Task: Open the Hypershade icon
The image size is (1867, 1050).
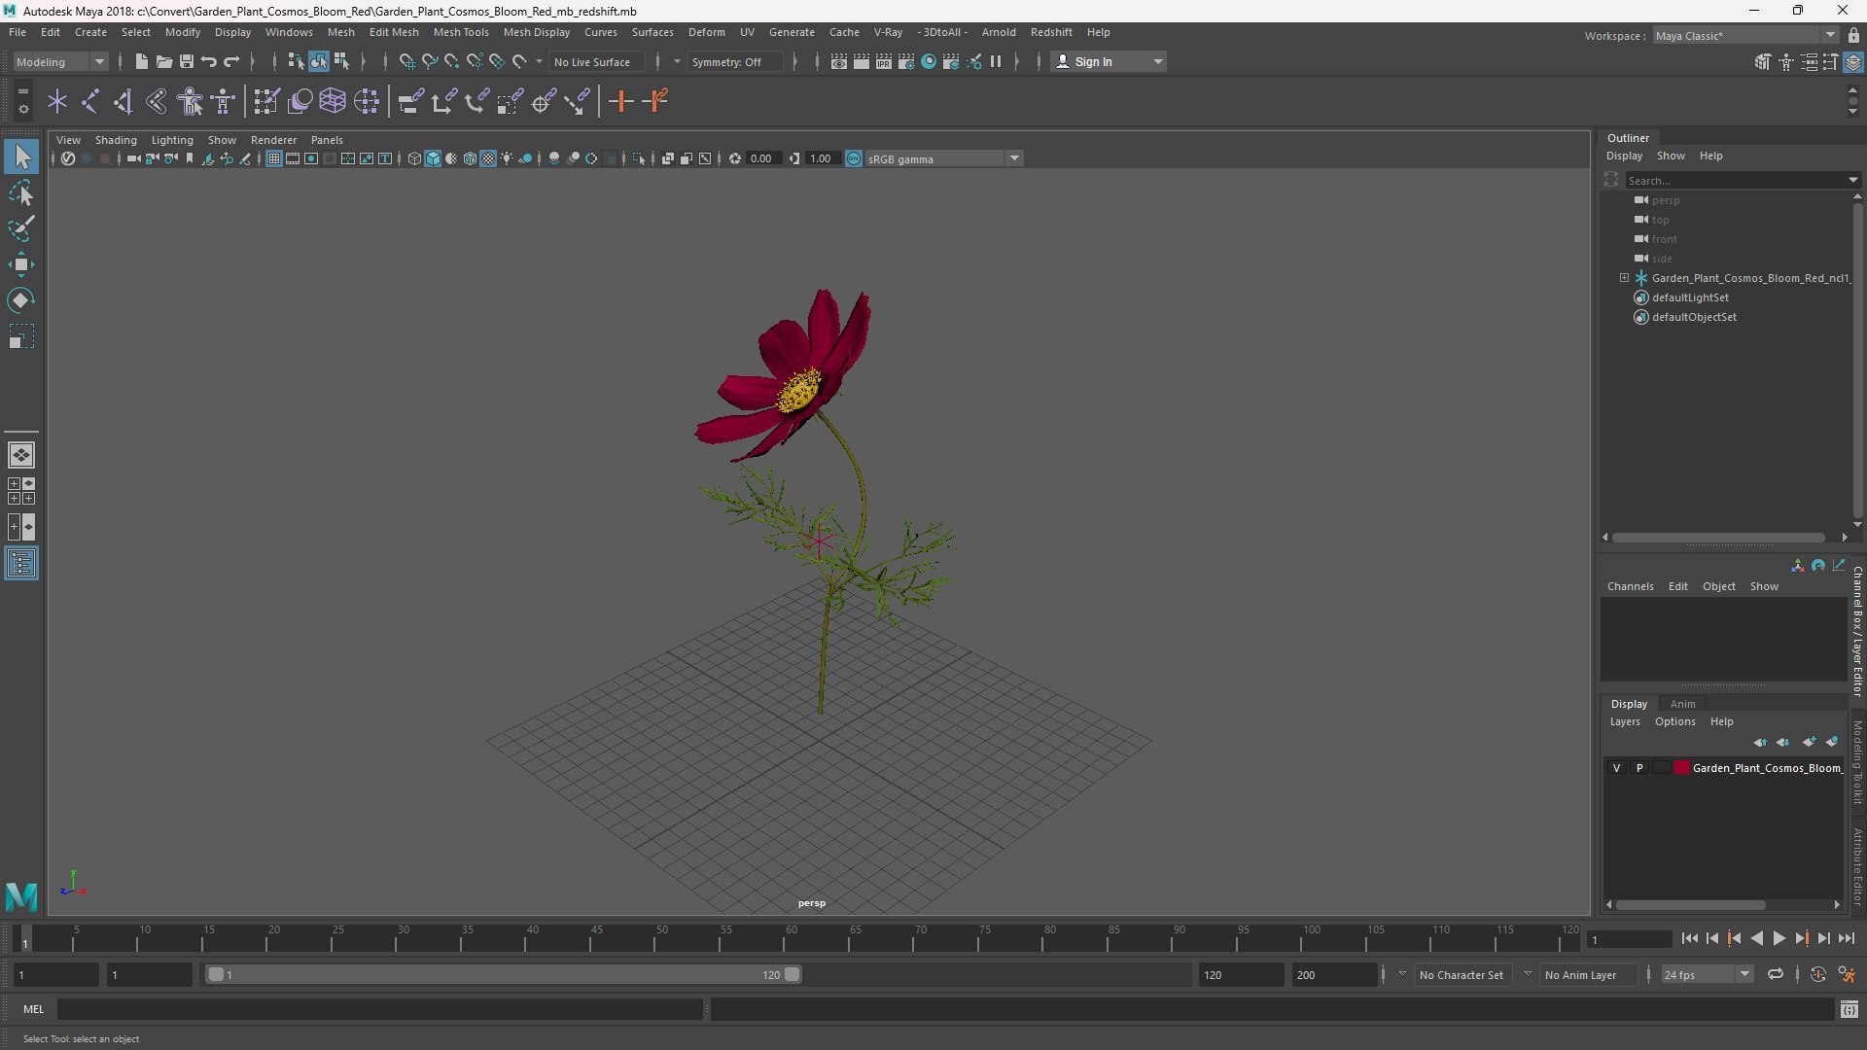Action: pos(929,61)
